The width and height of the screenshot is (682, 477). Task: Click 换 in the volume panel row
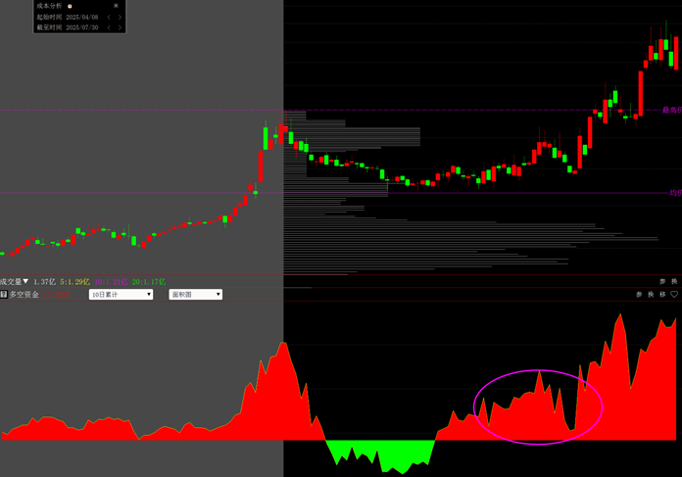(674, 282)
